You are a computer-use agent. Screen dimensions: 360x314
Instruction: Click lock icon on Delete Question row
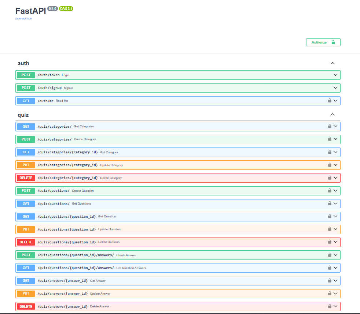[x=329, y=242]
